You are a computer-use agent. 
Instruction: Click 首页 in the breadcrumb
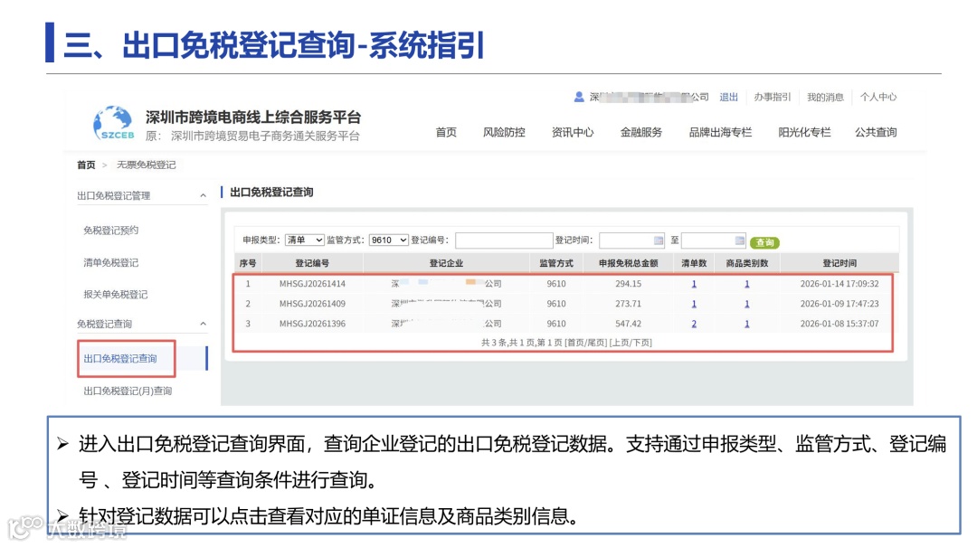[86, 165]
